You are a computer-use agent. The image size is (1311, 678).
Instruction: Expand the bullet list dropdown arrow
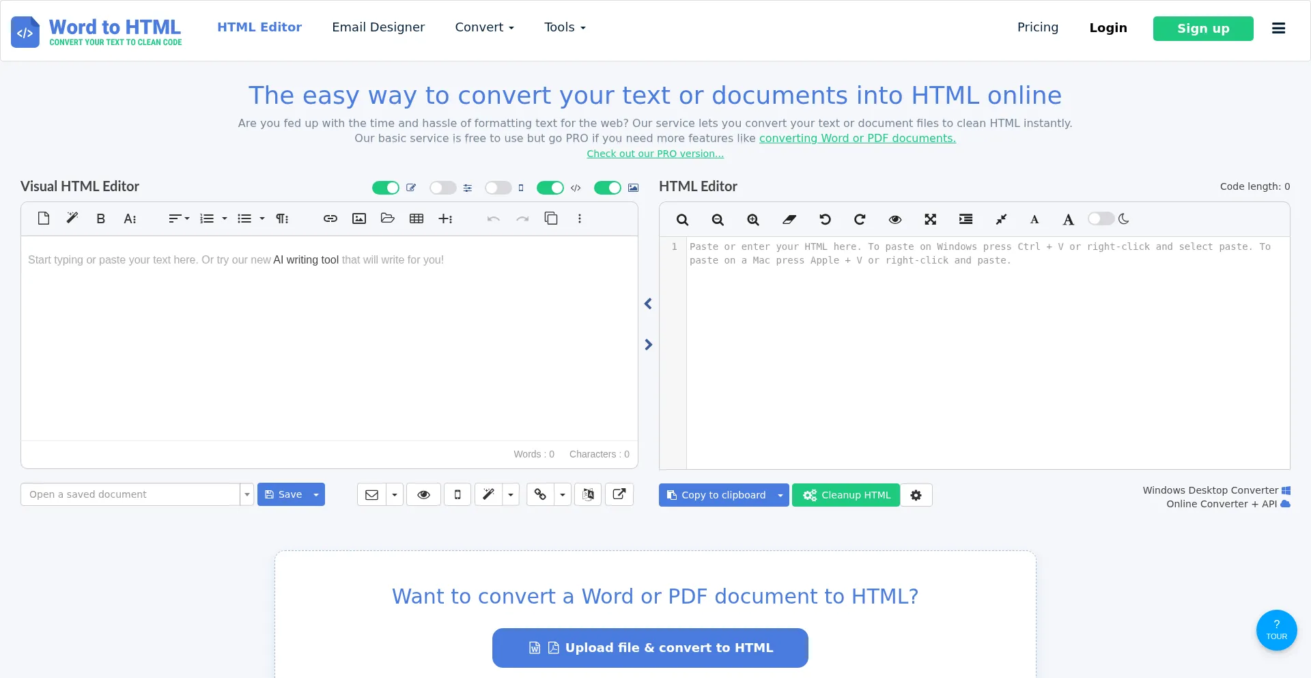click(262, 218)
